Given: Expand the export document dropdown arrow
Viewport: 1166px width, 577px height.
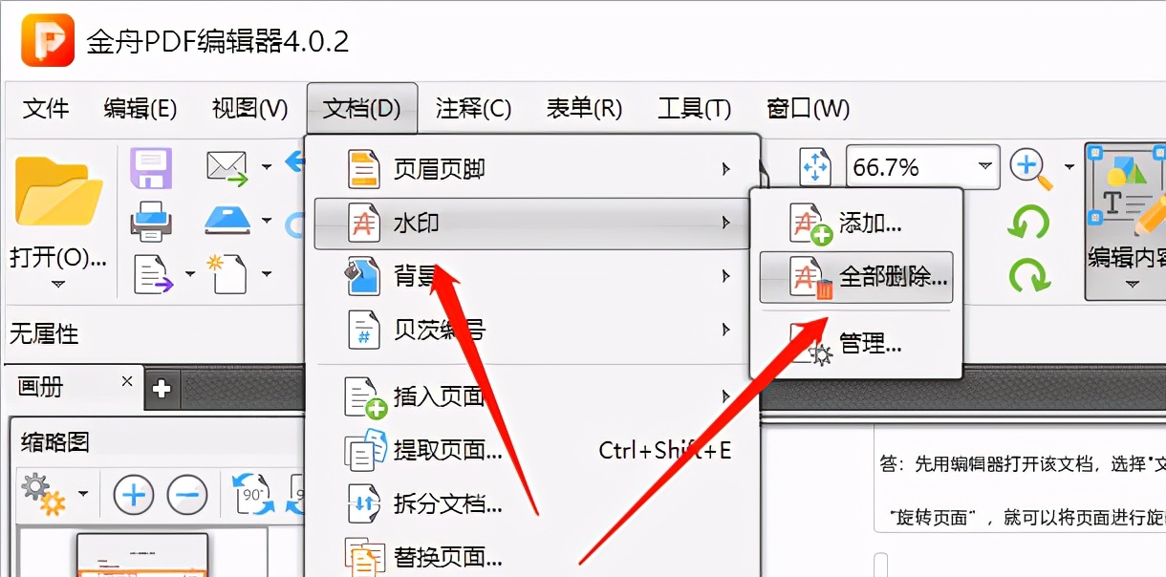Looking at the screenshot, I should [189, 274].
